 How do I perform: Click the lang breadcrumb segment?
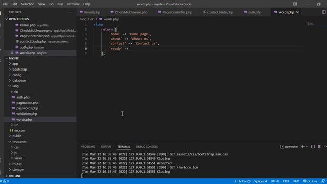tap(83, 19)
